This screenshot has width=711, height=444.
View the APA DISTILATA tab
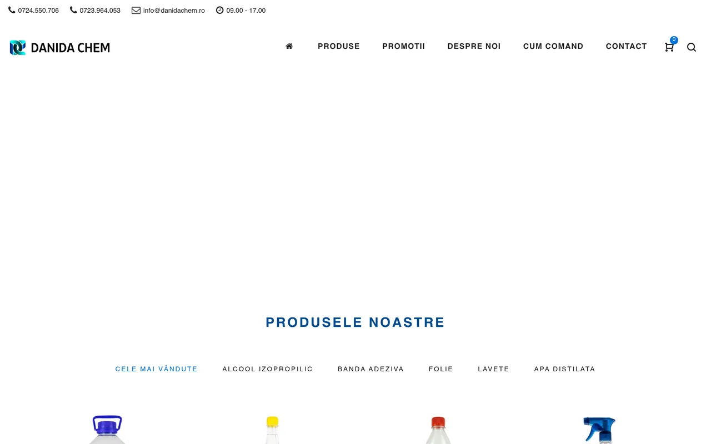[565, 369]
